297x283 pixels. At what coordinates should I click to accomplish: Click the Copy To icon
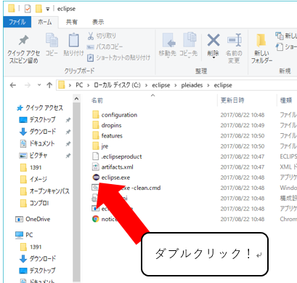click(x=190, y=39)
